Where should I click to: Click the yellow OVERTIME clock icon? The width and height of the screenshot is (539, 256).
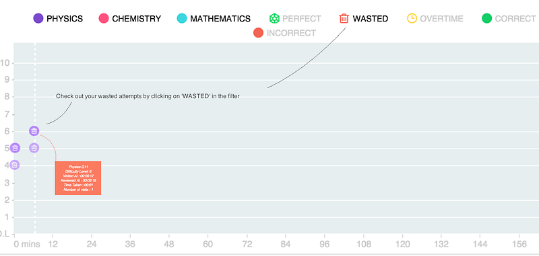pos(412,18)
